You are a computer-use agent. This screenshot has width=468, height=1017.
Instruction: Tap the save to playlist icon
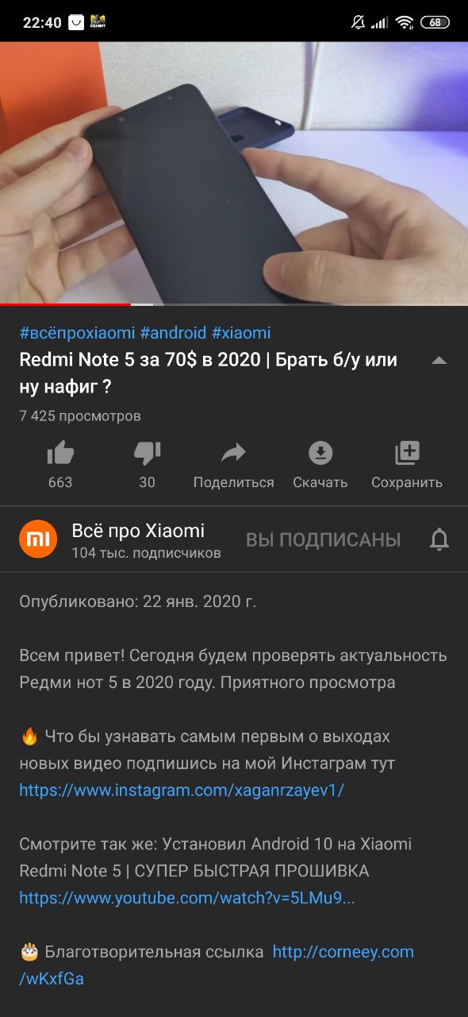click(407, 454)
